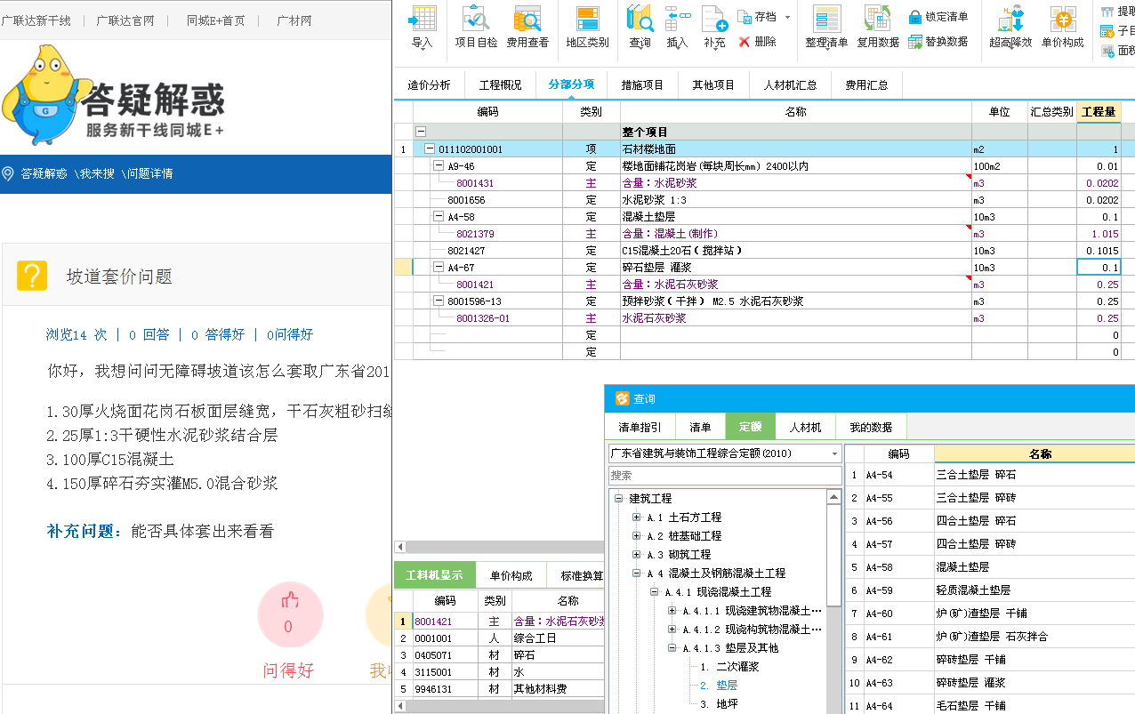This screenshot has width=1135, height=714.
Task: Click the 插入 insert icon
Action: point(678,19)
